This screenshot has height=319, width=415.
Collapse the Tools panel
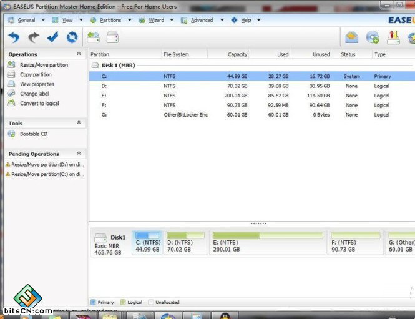pos(79,122)
